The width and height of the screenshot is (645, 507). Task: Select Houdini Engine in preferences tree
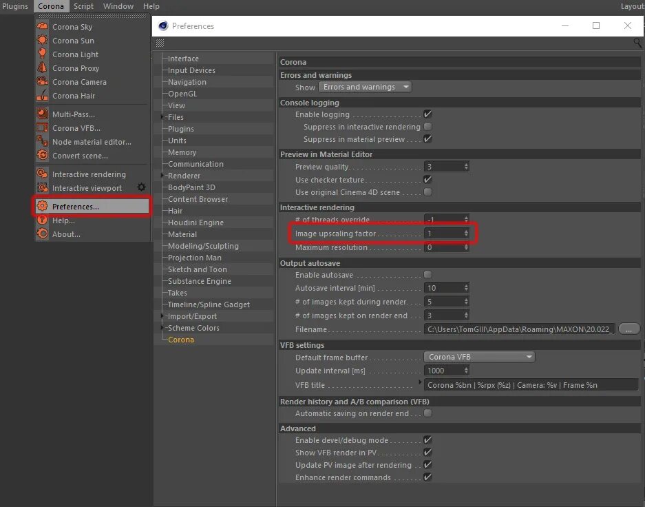[x=195, y=223]
